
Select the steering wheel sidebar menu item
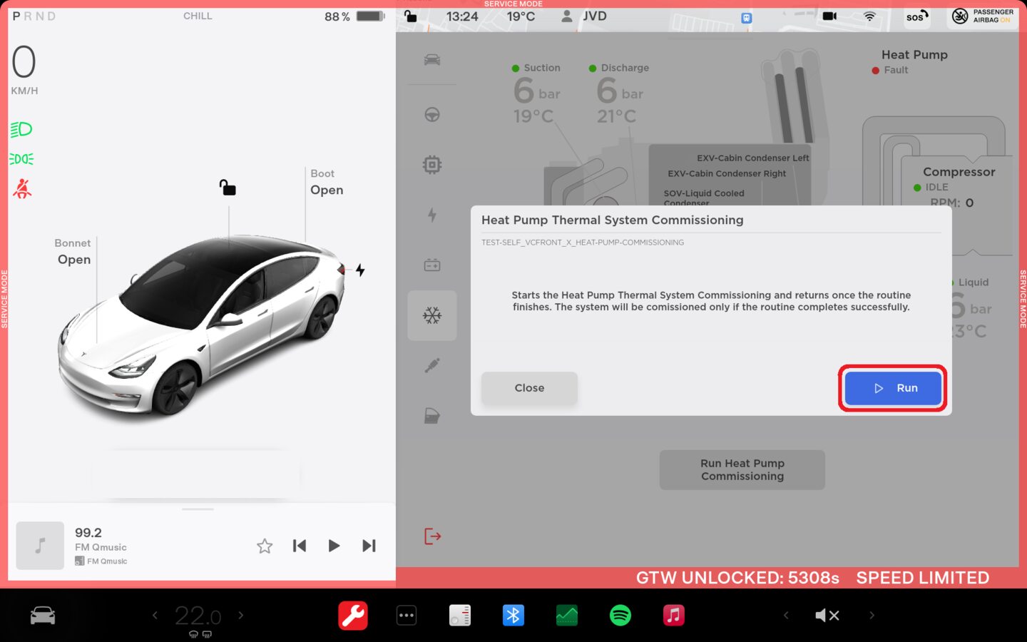click(432, 115)
